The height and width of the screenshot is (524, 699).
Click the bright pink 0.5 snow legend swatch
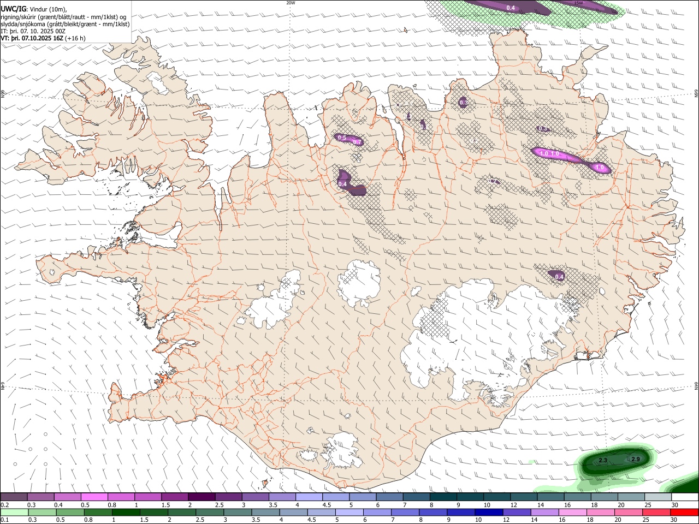pyautogui.click(x=94, y=497)
